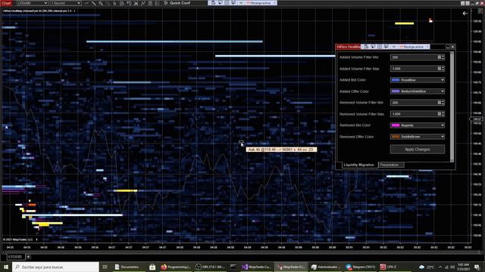Select the LTCUSD chart tab
Screen dimensions: 485x272
tap(15, 257)
